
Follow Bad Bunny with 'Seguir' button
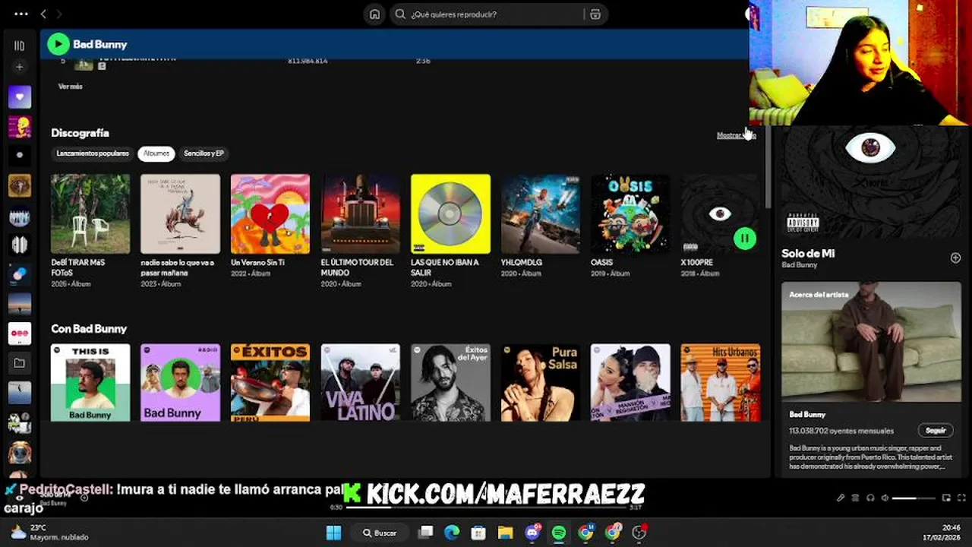click(x=936, y=430)
